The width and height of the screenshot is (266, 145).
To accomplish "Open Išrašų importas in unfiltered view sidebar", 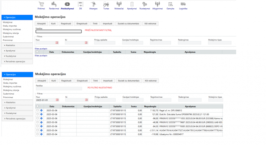I will (x=10, y=26).
